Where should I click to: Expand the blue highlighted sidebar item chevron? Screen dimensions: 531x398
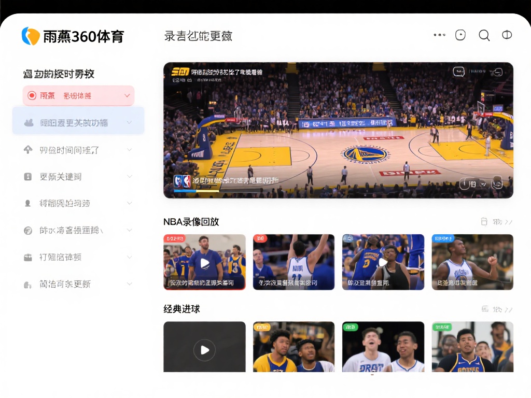pos(129,123)
